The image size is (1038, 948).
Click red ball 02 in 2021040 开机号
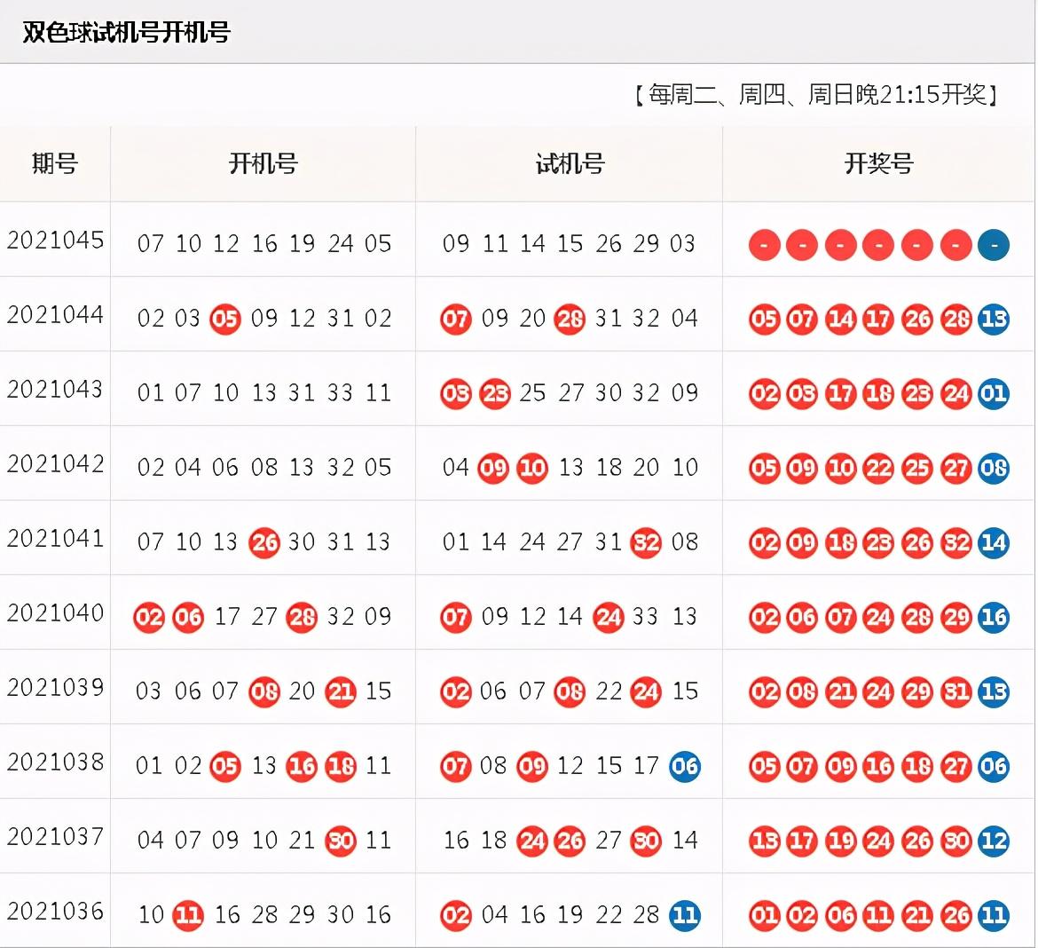tap(149, 618)
